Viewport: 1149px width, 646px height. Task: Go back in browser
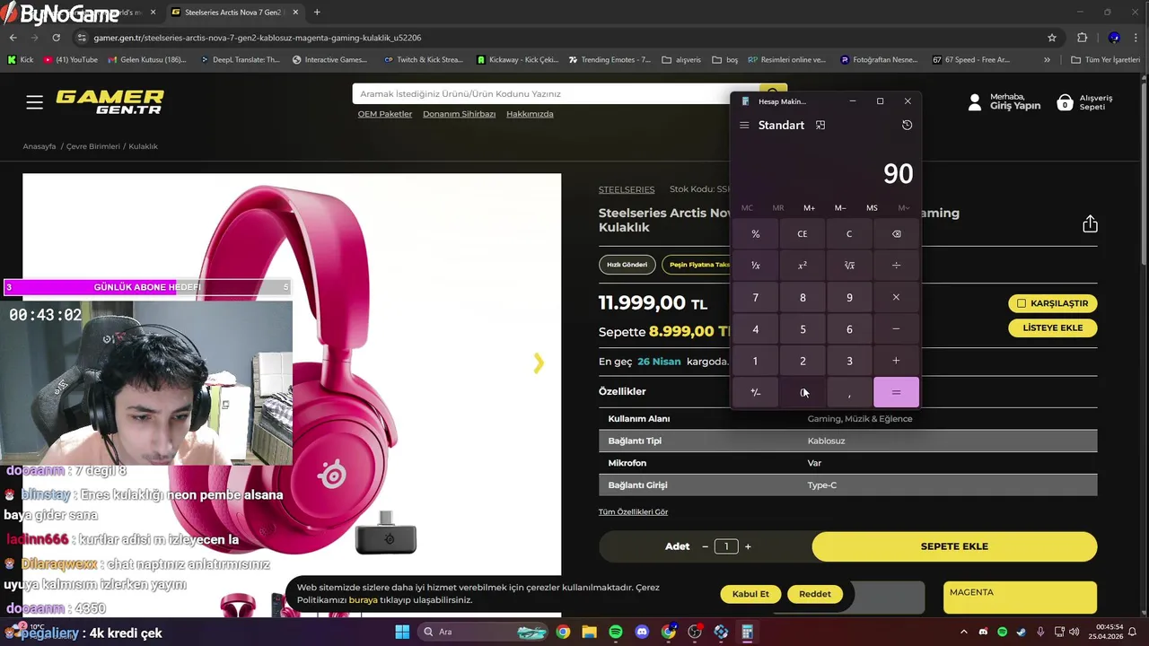click(13, 38)
